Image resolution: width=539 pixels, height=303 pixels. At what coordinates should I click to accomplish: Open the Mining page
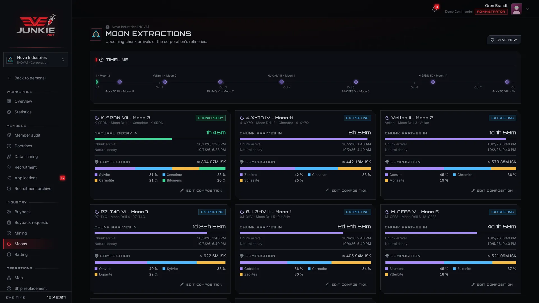pyautogui.click(x=36, y=233)
